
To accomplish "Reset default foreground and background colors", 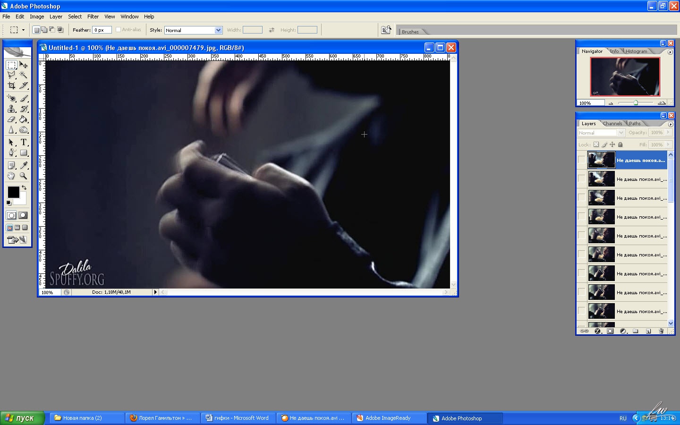I will click(8, 203).
